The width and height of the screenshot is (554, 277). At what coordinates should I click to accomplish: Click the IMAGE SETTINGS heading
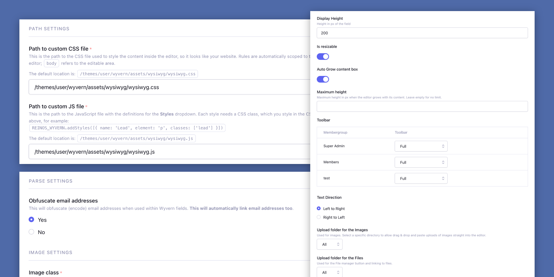[51, 253]
